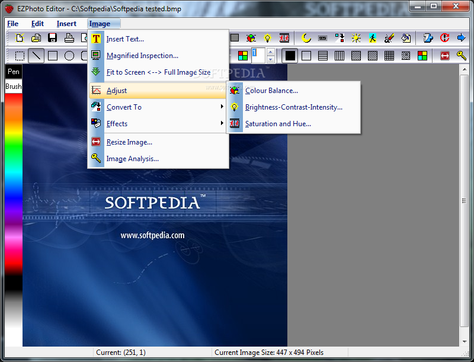The image size is (474, 362).
Task: Click the running figure toolbar icon
Action: [373, 38]
